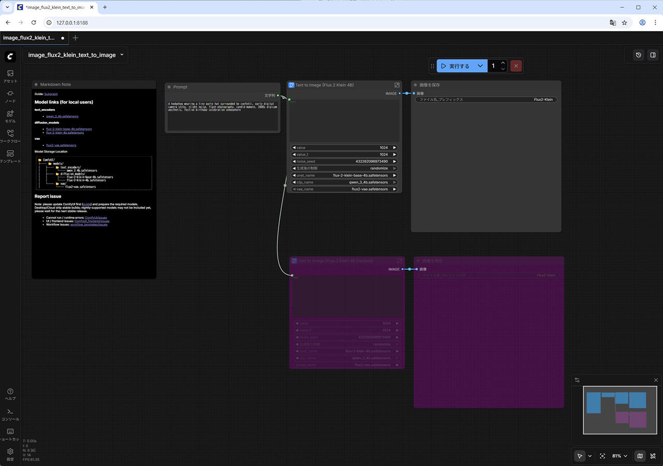Click the 実行する run button
The height and width of the screenshot is (466, 663).
pos(456,66)
